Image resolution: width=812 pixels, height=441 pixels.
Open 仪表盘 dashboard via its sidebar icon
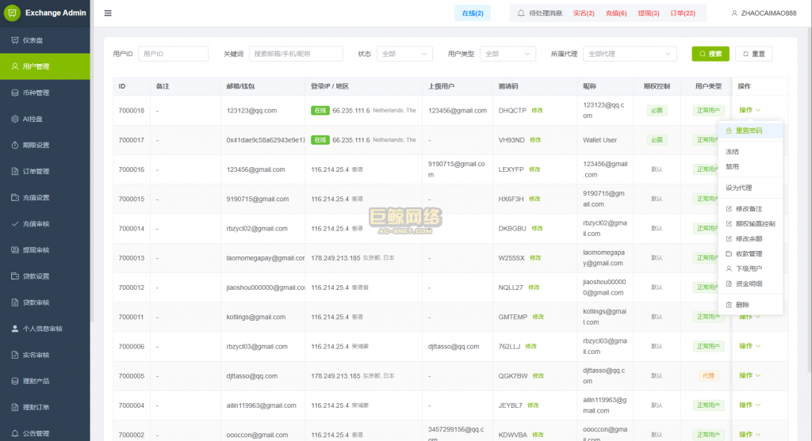14,40
